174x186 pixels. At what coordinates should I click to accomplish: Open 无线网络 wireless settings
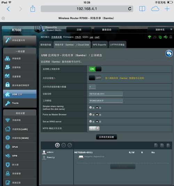[x=20, y=120]
